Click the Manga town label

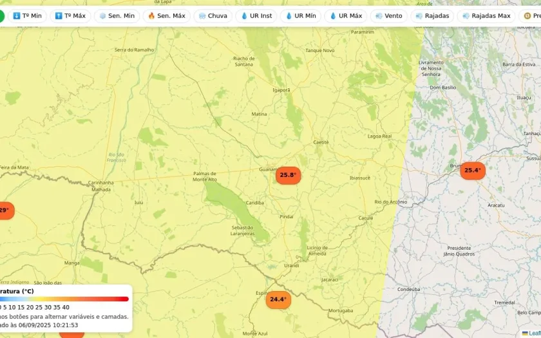coord(71,263)
